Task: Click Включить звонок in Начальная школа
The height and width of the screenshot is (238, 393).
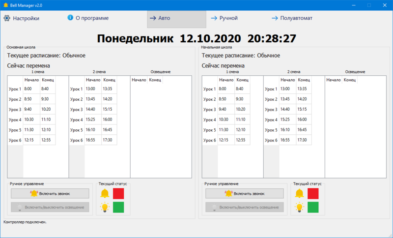Action: tap(245, 193)
